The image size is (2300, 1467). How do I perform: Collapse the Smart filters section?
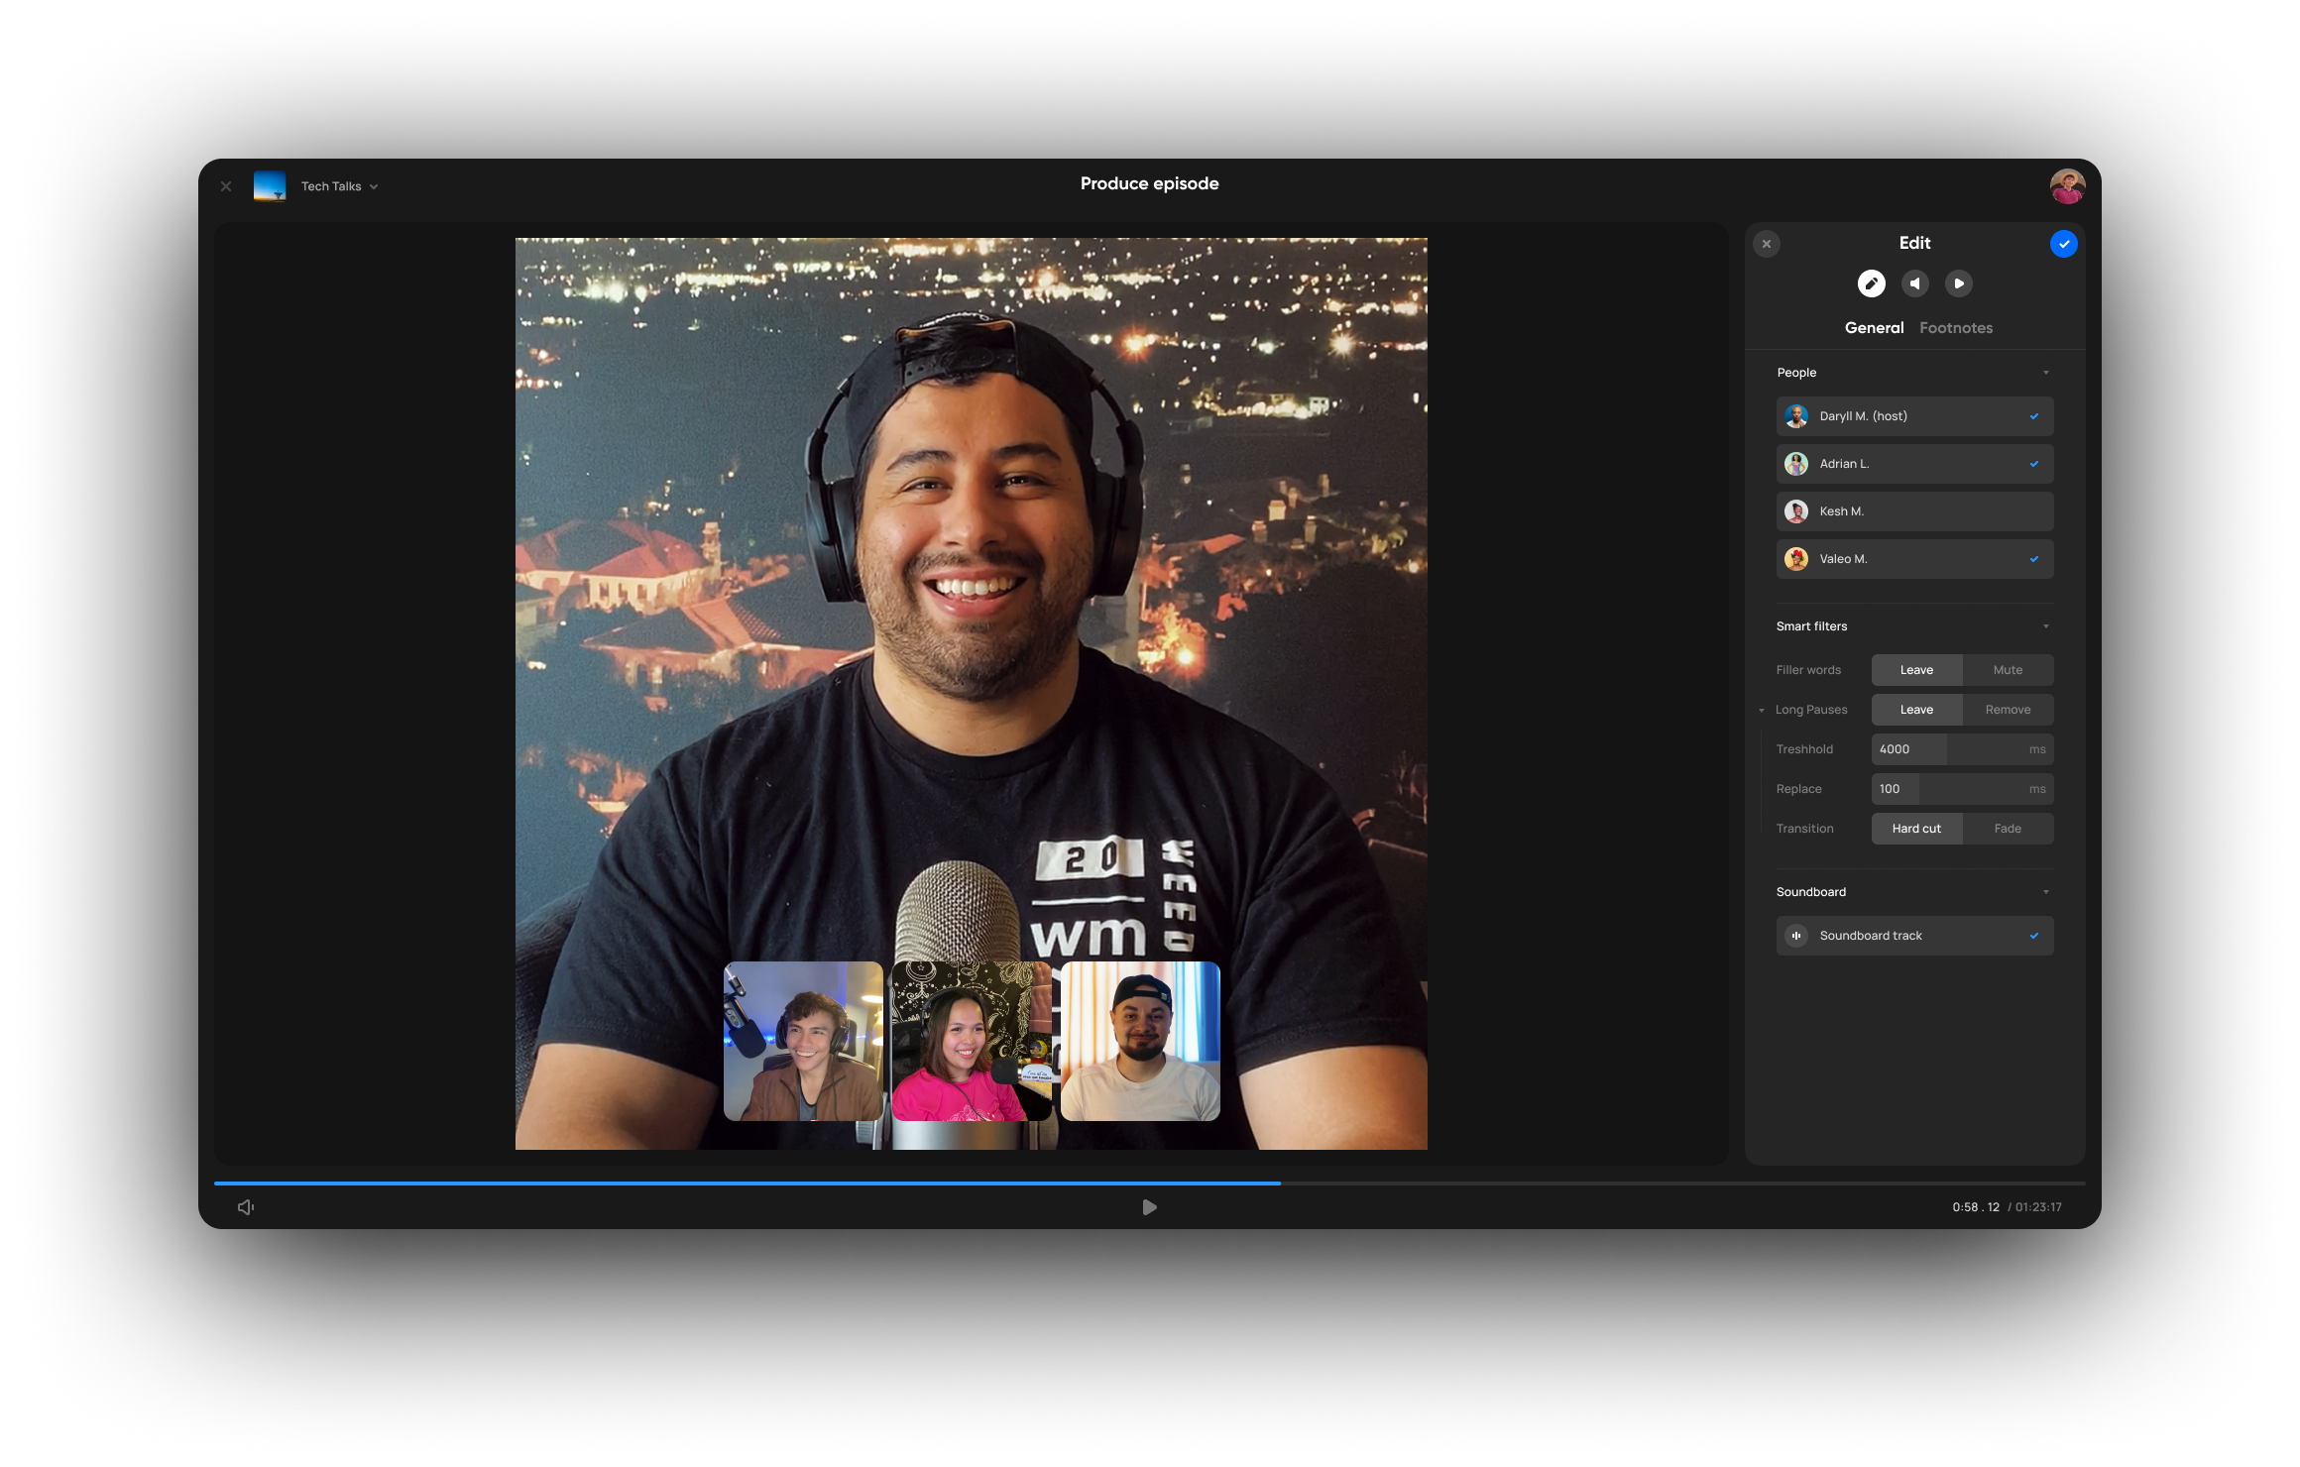tap(2045, 626)
